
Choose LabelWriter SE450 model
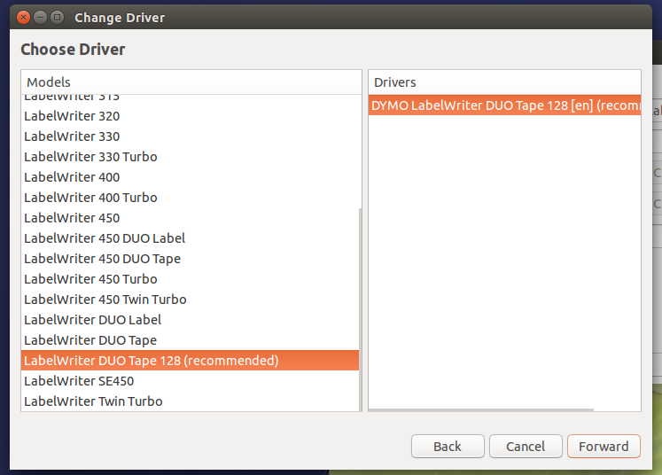[x=190, y=381]
